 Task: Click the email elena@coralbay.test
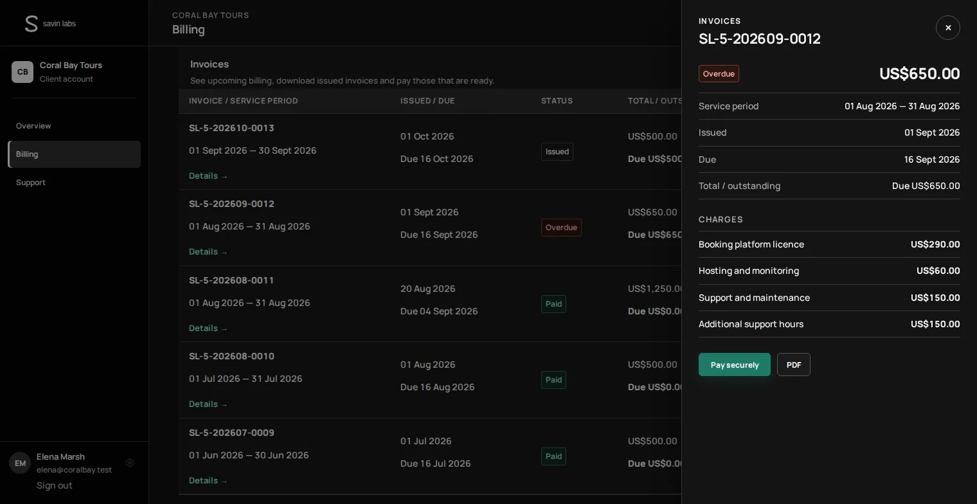point(74,470)
